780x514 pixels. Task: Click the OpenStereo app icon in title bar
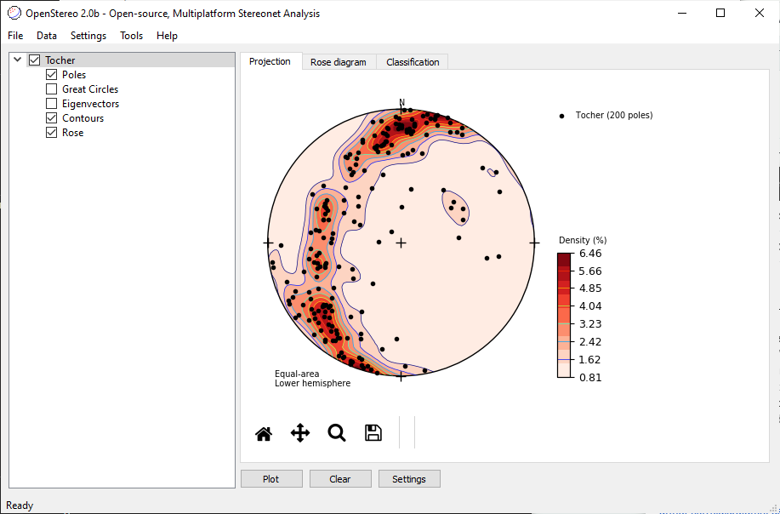click(15, 13)
